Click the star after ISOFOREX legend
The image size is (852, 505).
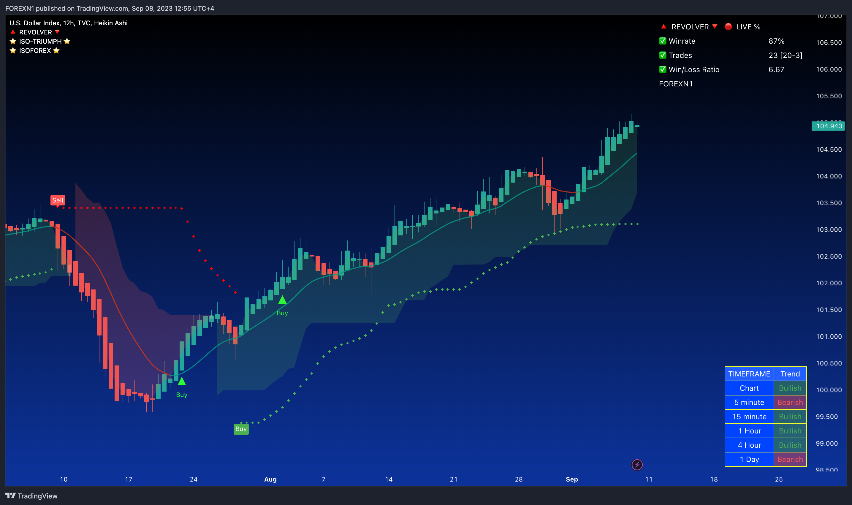click(x=56, y=50)
